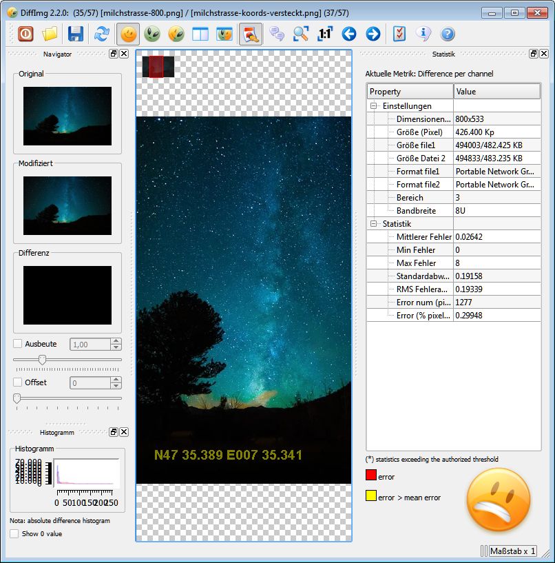Click the histogram graph
Screen dimensions: 555x563
coord(87,472)
